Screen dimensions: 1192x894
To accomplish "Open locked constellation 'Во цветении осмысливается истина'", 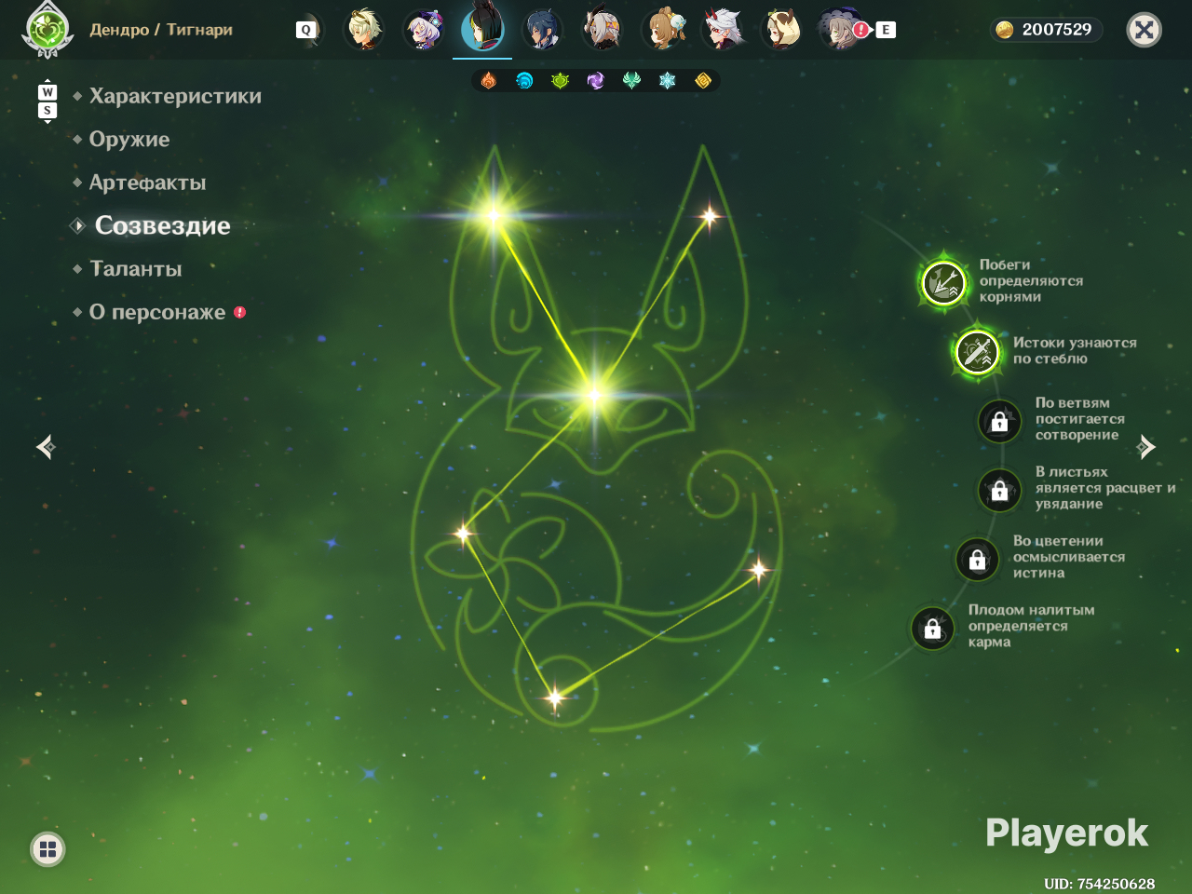I will (x=977, y=559).
